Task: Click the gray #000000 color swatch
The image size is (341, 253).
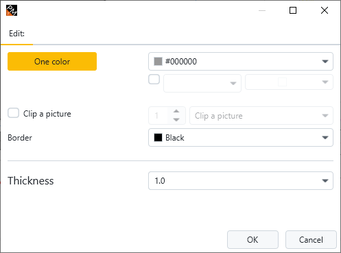Action: (158, 61)
